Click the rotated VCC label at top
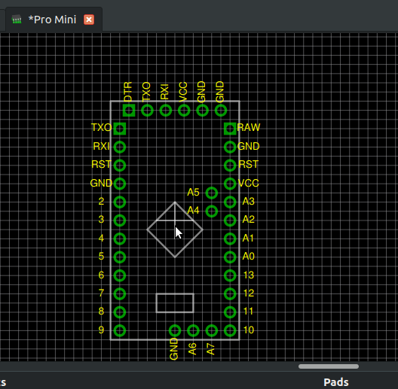The width and height of the screenshot is (398, 389). [183, 92]
